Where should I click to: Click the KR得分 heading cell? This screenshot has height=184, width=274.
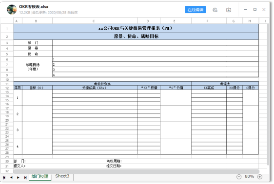tap(235, 88)
